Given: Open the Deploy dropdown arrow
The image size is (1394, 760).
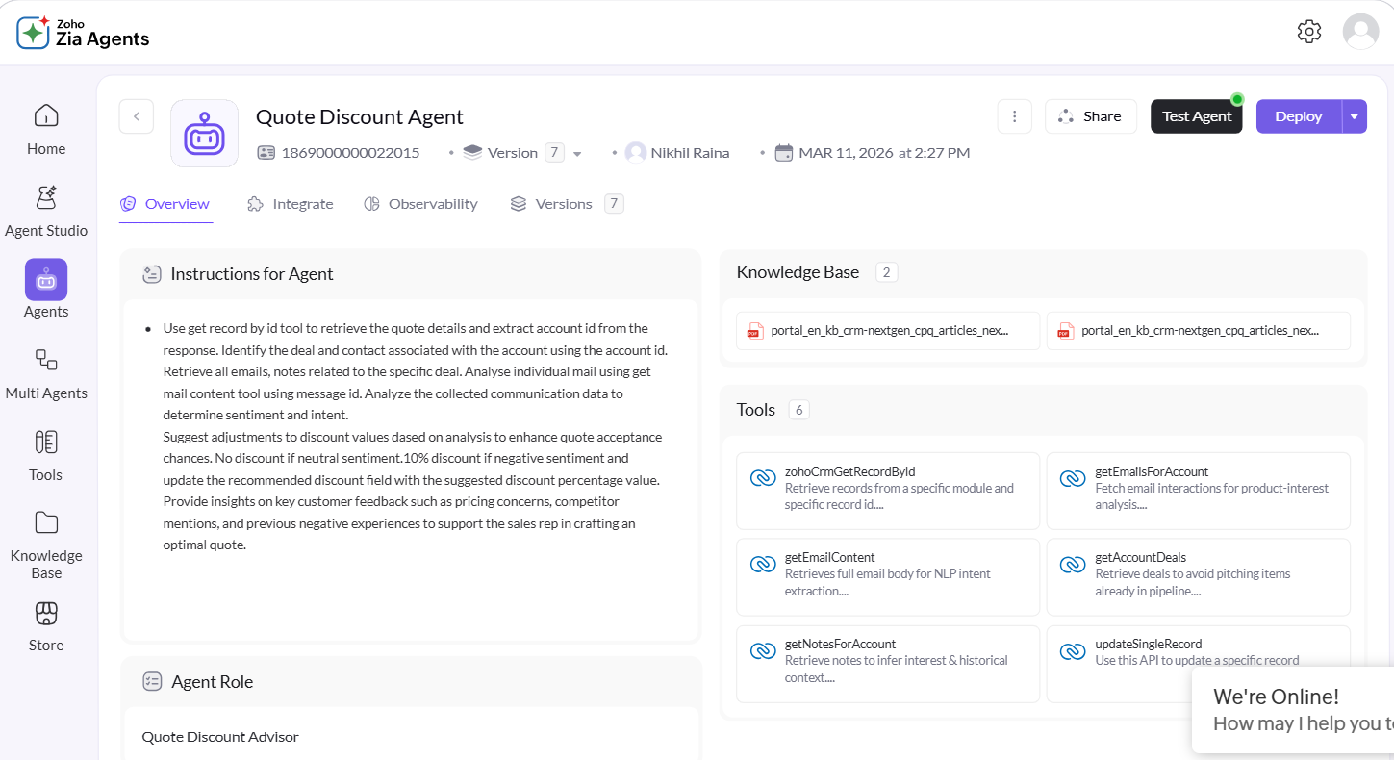Looking at the screenshot, I should pos(1355,116).
